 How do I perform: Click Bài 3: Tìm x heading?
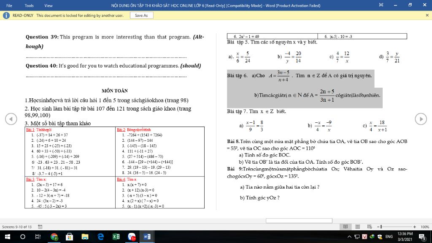[36, 179]
